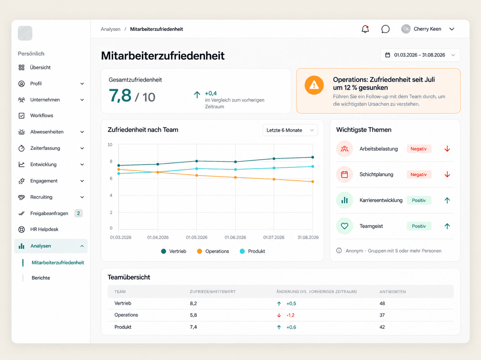
Task: Click the CK user avatar
Action: click(x=406, y=29)
